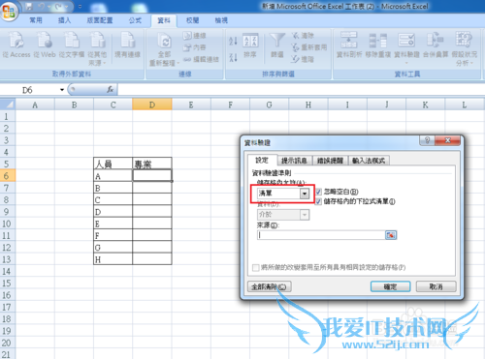Select the cell containing 人員
Image resolution: width=485 pixels, height=359 pixels.
(113, 164)
